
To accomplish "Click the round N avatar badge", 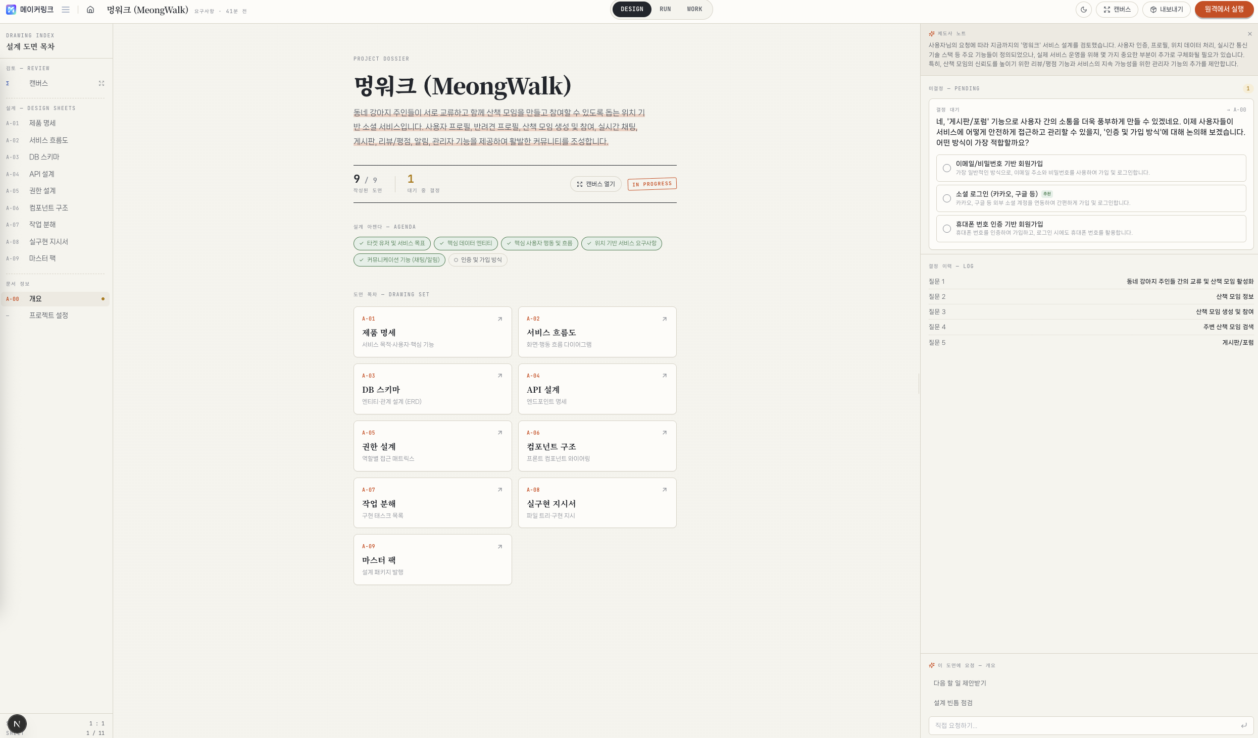I will pyautogui.click(x=17, y=724).
